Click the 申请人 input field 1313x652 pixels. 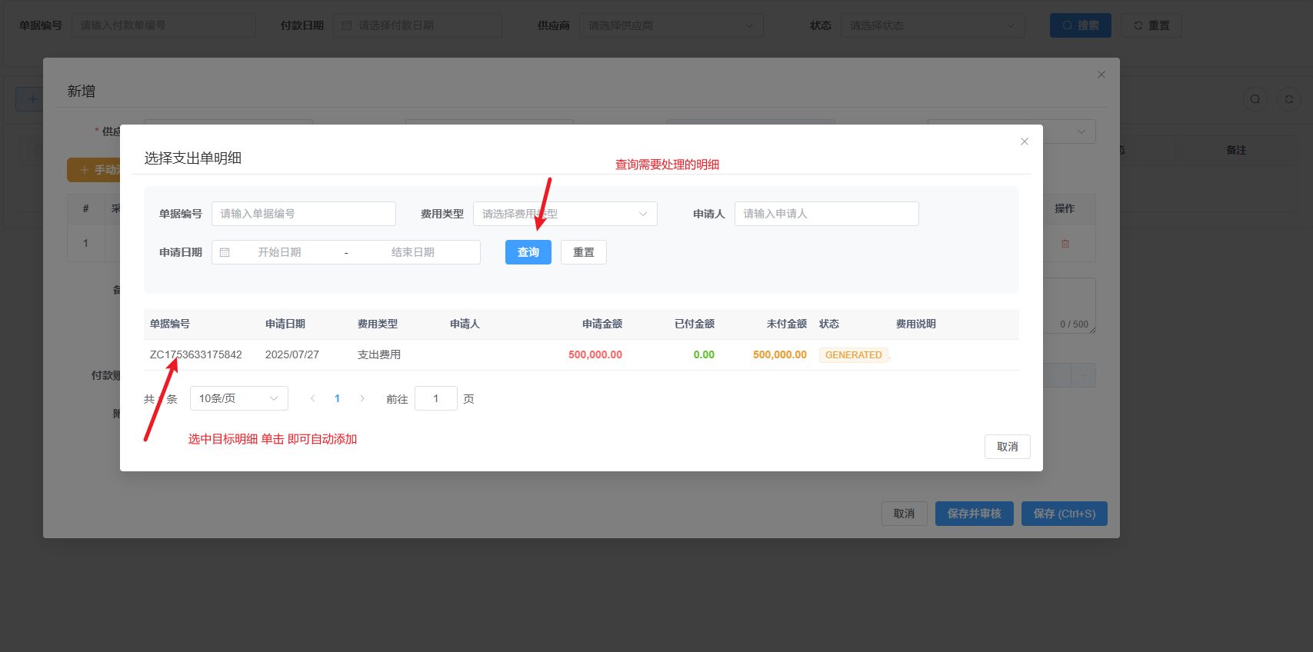coord(826,214)
